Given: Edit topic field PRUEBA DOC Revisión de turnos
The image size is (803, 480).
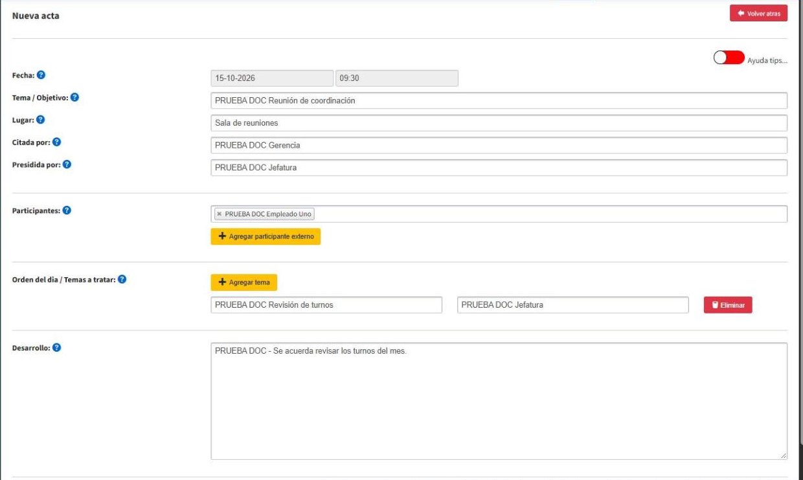Looking at the screenshot, I should click(x=326, y=305).
